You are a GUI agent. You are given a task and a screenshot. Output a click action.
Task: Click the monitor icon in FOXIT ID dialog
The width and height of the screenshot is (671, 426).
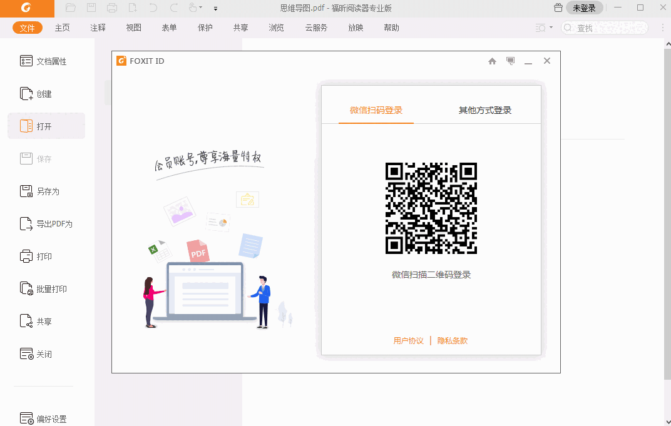pos(511,61)
